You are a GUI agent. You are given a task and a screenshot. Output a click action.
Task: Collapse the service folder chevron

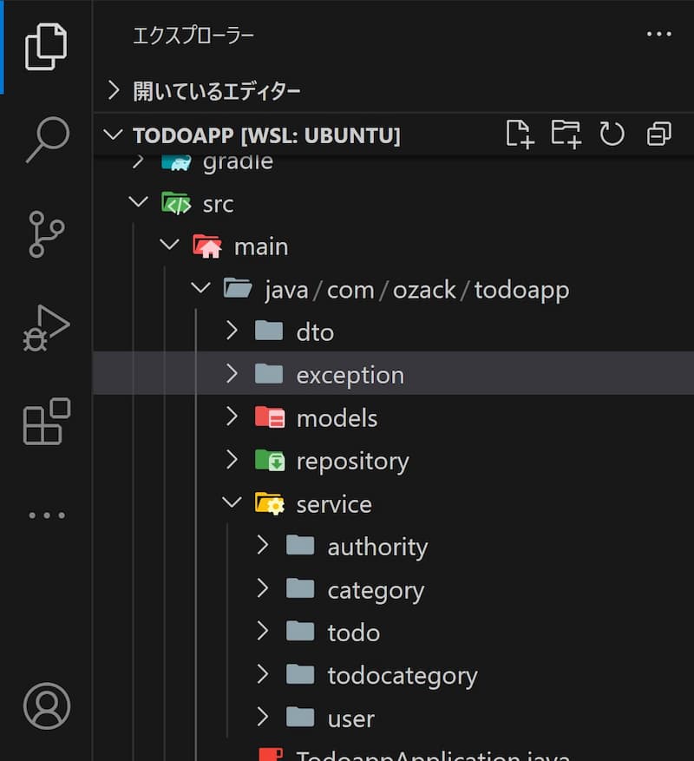click(x=232, y=502)
